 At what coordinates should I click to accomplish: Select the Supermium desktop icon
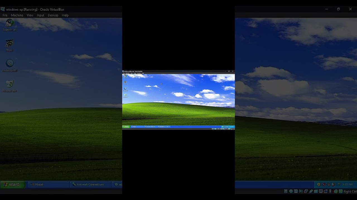pos(10,25)
